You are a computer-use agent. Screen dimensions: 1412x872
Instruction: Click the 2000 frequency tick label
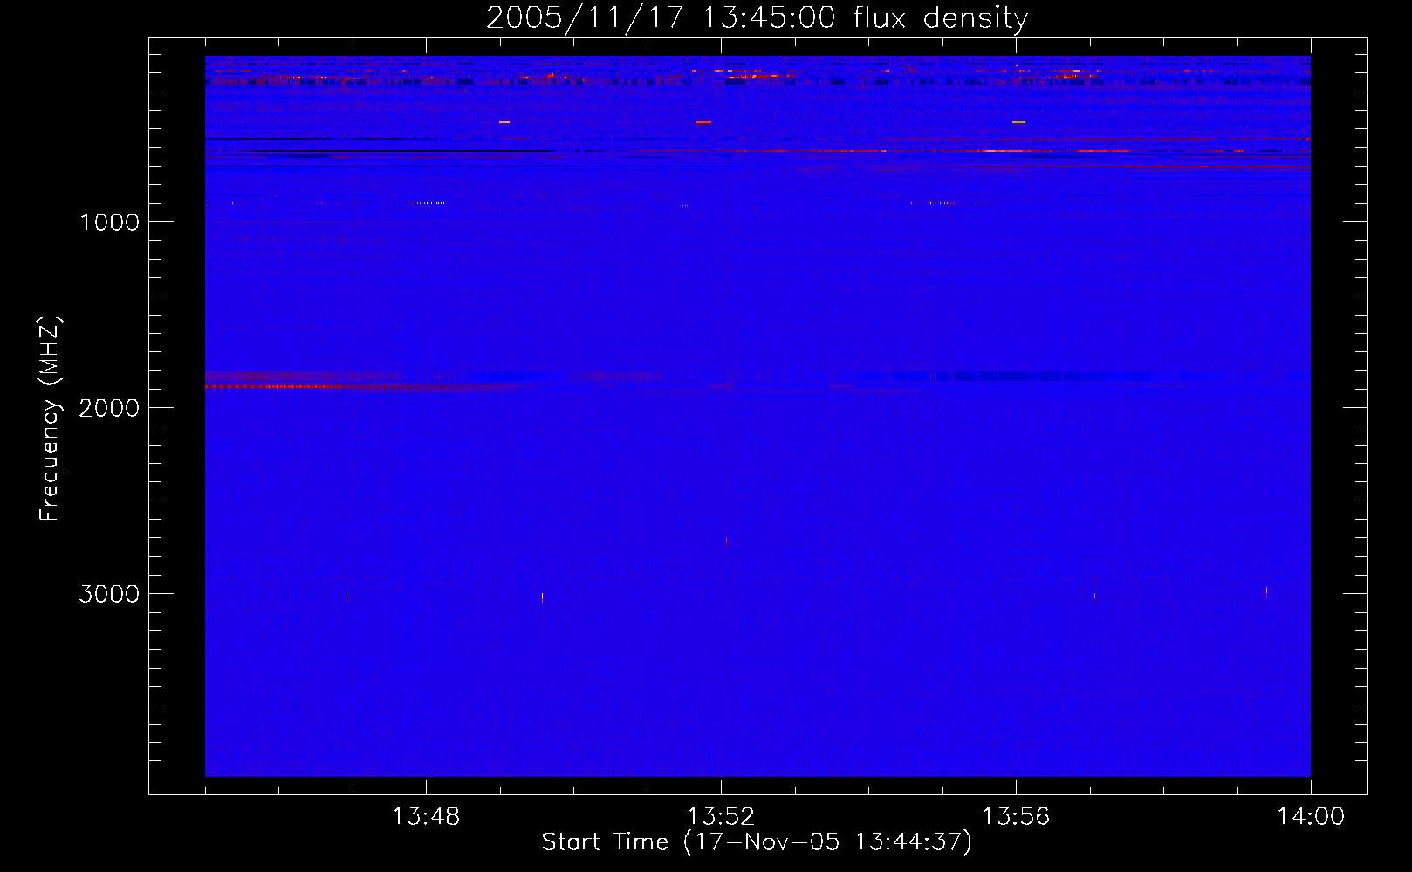click(x=109, y=408)
